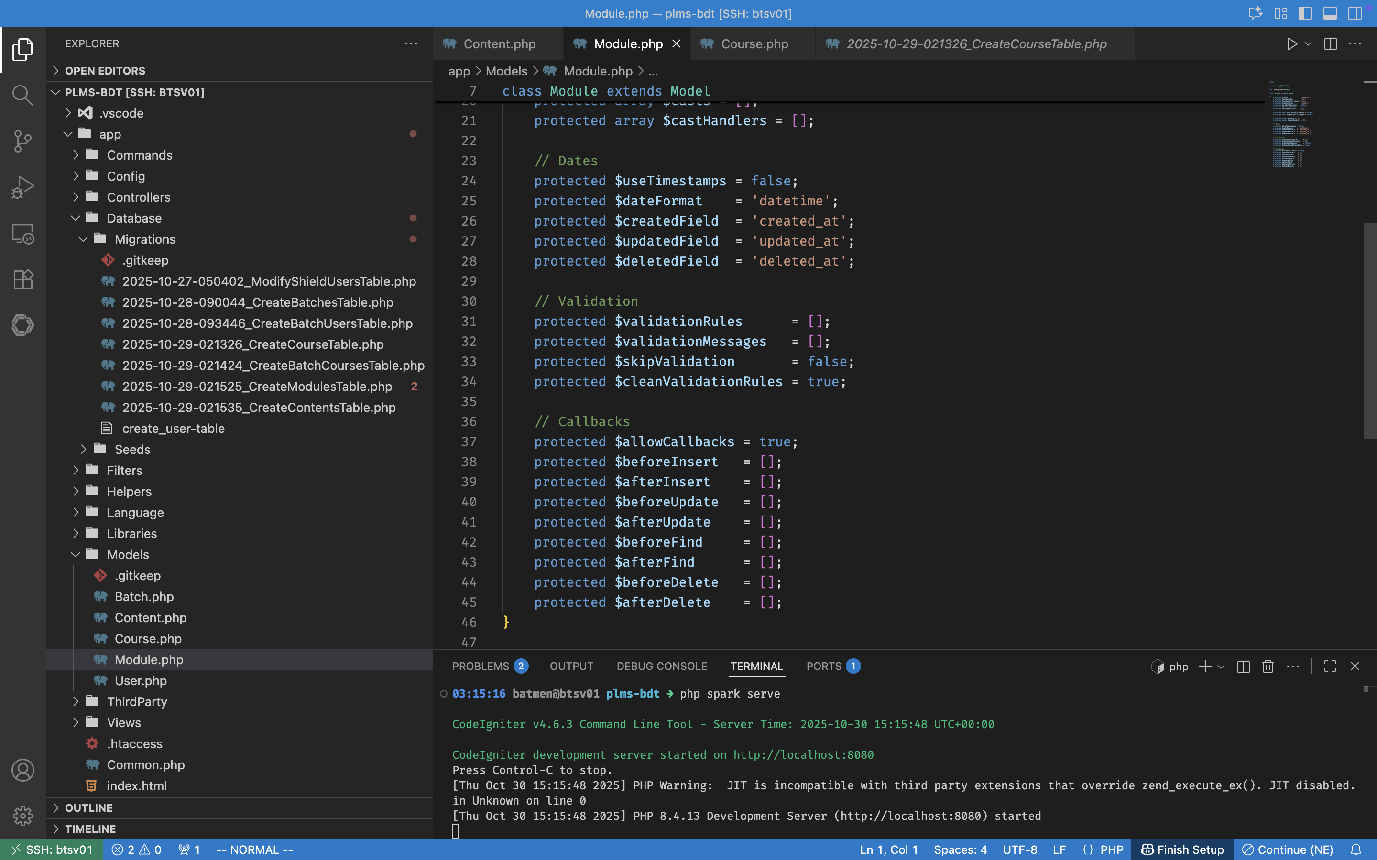Viewport: 1377px width, 860px height.
Task: Click Finish Setup in status bar
Action: [x=1182, y=849]
